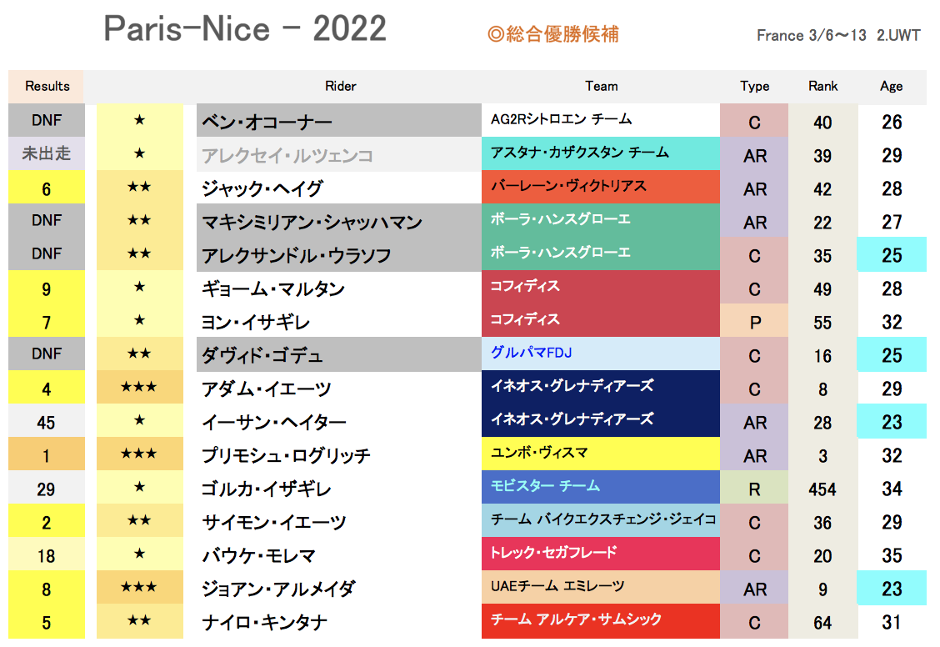Click the Team column header
The width and height of the screenshot is (940, 647).
coord(601,87)
